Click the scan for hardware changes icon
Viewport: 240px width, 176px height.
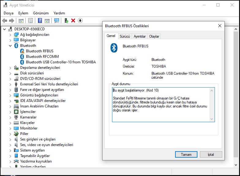57,21
